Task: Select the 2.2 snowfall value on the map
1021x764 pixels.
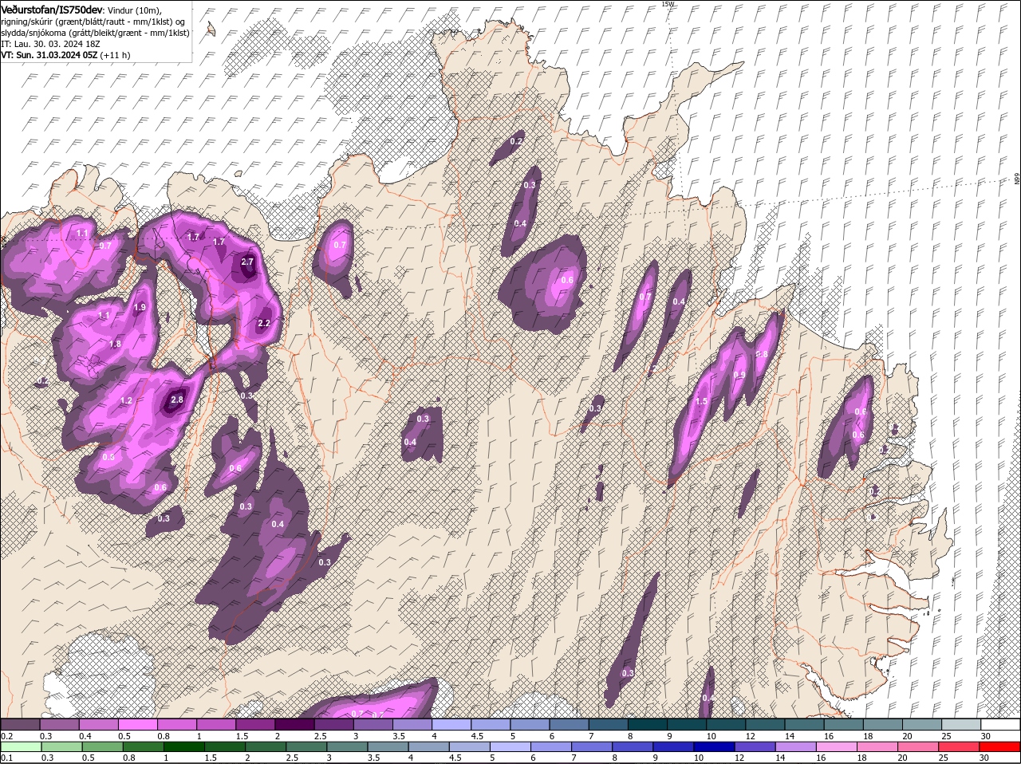Action: 265,323
